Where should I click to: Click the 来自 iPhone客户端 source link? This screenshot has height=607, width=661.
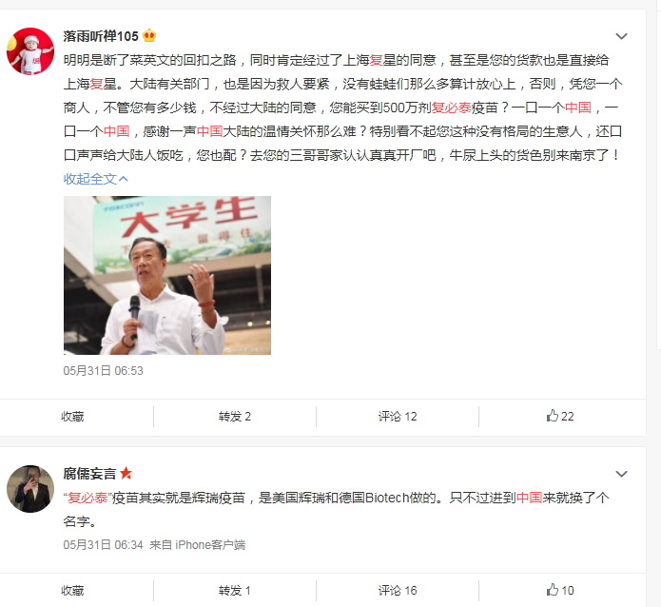[197, 544]
